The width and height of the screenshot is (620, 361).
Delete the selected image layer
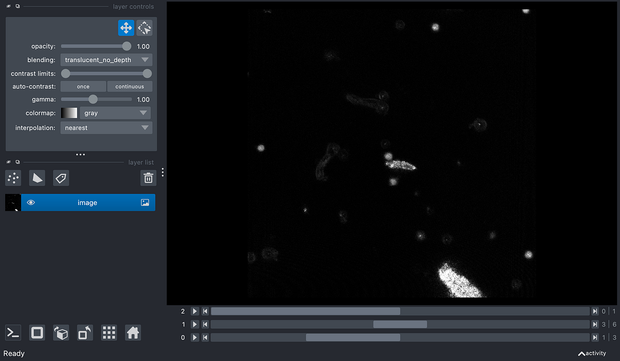[x=148, y=178]
